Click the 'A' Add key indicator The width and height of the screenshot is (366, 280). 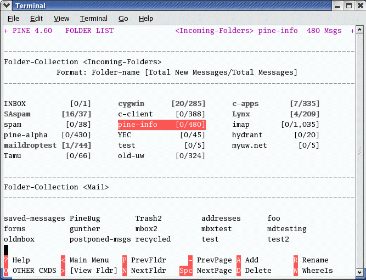pyautogui.click(x=239, y=260)
